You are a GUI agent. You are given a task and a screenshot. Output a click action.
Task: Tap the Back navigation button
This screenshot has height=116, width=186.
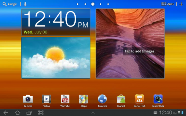coord(6,113)
